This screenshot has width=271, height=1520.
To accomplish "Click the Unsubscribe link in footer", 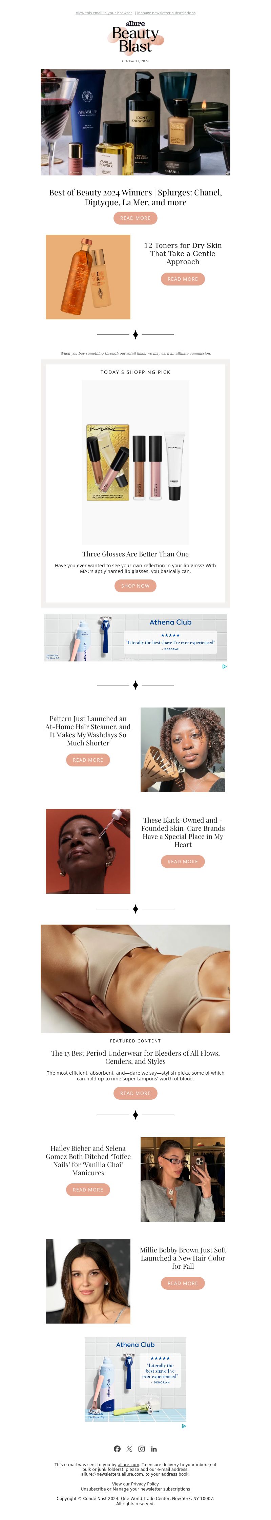I will pyautogui.click(x=93, y=1489).
